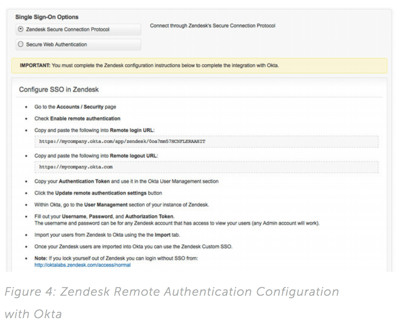This screenshot has height=323, width=399.
Task: Click the Single Sign-On Options heading
Action: [47, 17]
